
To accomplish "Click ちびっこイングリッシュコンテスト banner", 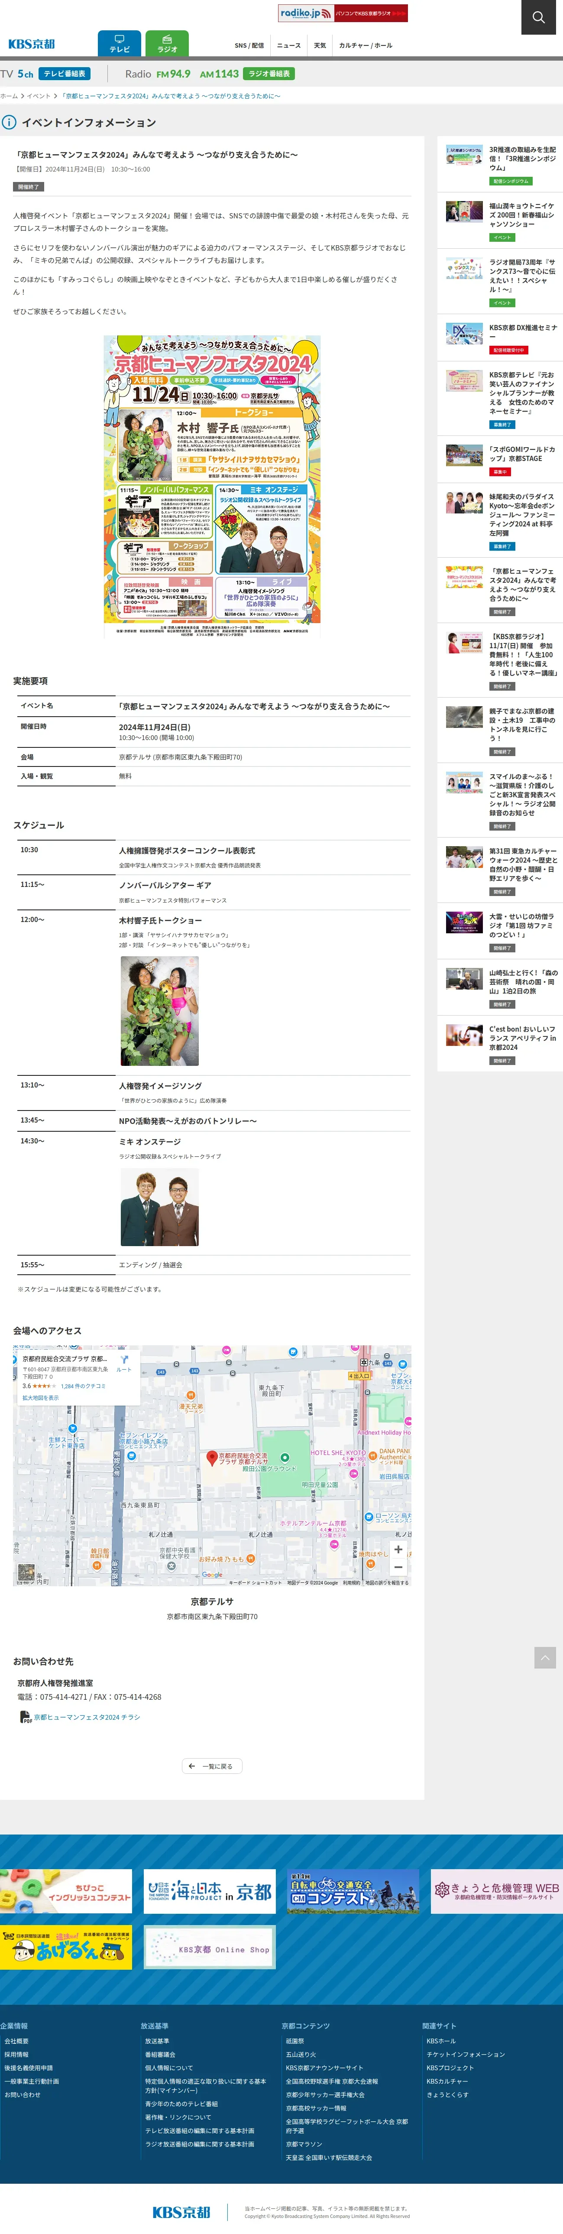I will (66, 1891).
